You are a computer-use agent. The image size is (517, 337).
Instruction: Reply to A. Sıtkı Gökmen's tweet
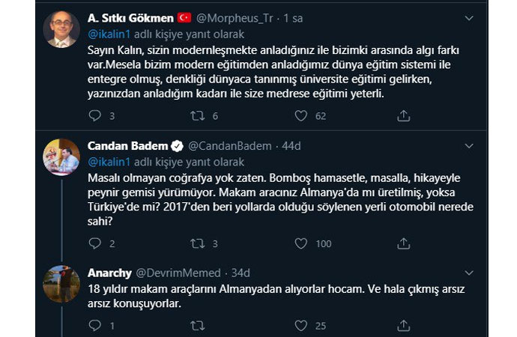click(94, 116)
